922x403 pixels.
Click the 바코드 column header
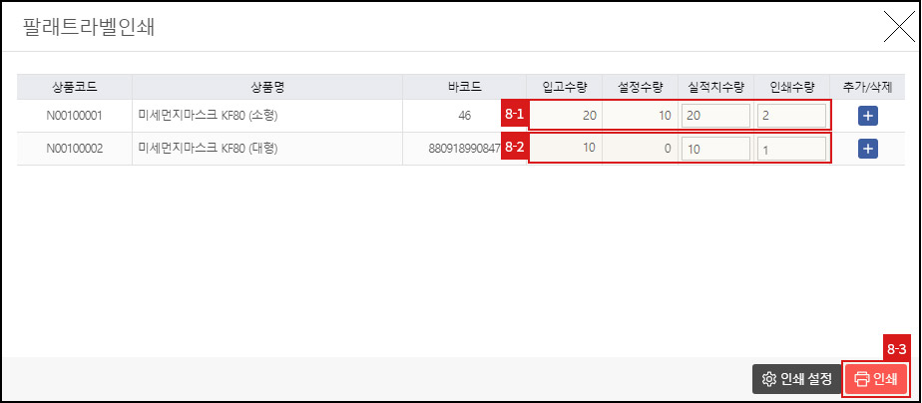pos(464,87)
